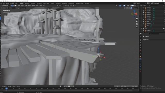Switch to UV Editing workspace tab

[x=39, y=3]
